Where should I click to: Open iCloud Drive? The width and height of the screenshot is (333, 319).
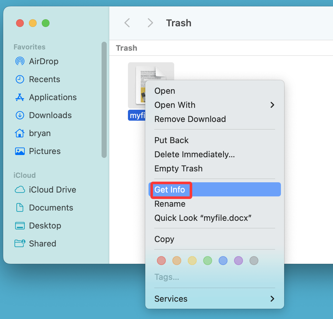point(52,190)
